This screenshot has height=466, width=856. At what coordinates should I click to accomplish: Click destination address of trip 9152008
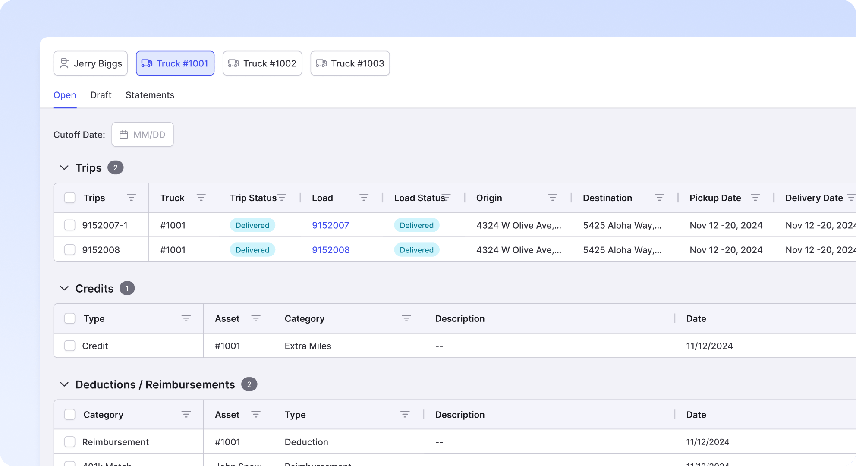(x=622, y=250)
